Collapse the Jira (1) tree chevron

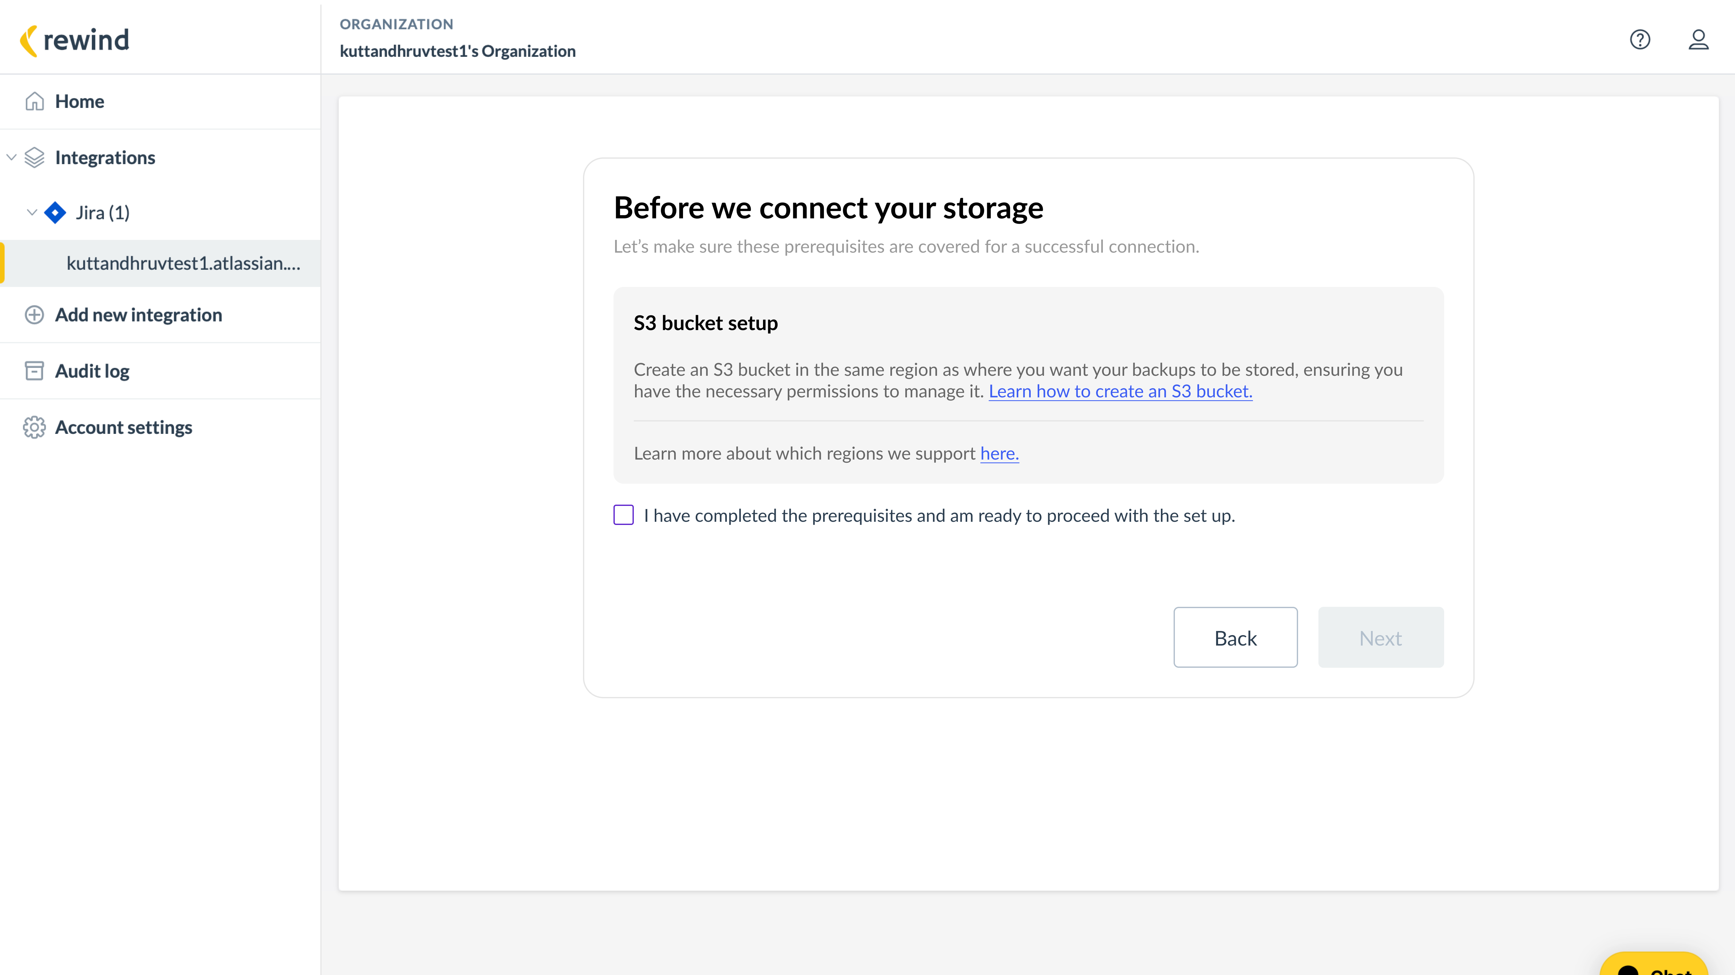tap(32, 213)
